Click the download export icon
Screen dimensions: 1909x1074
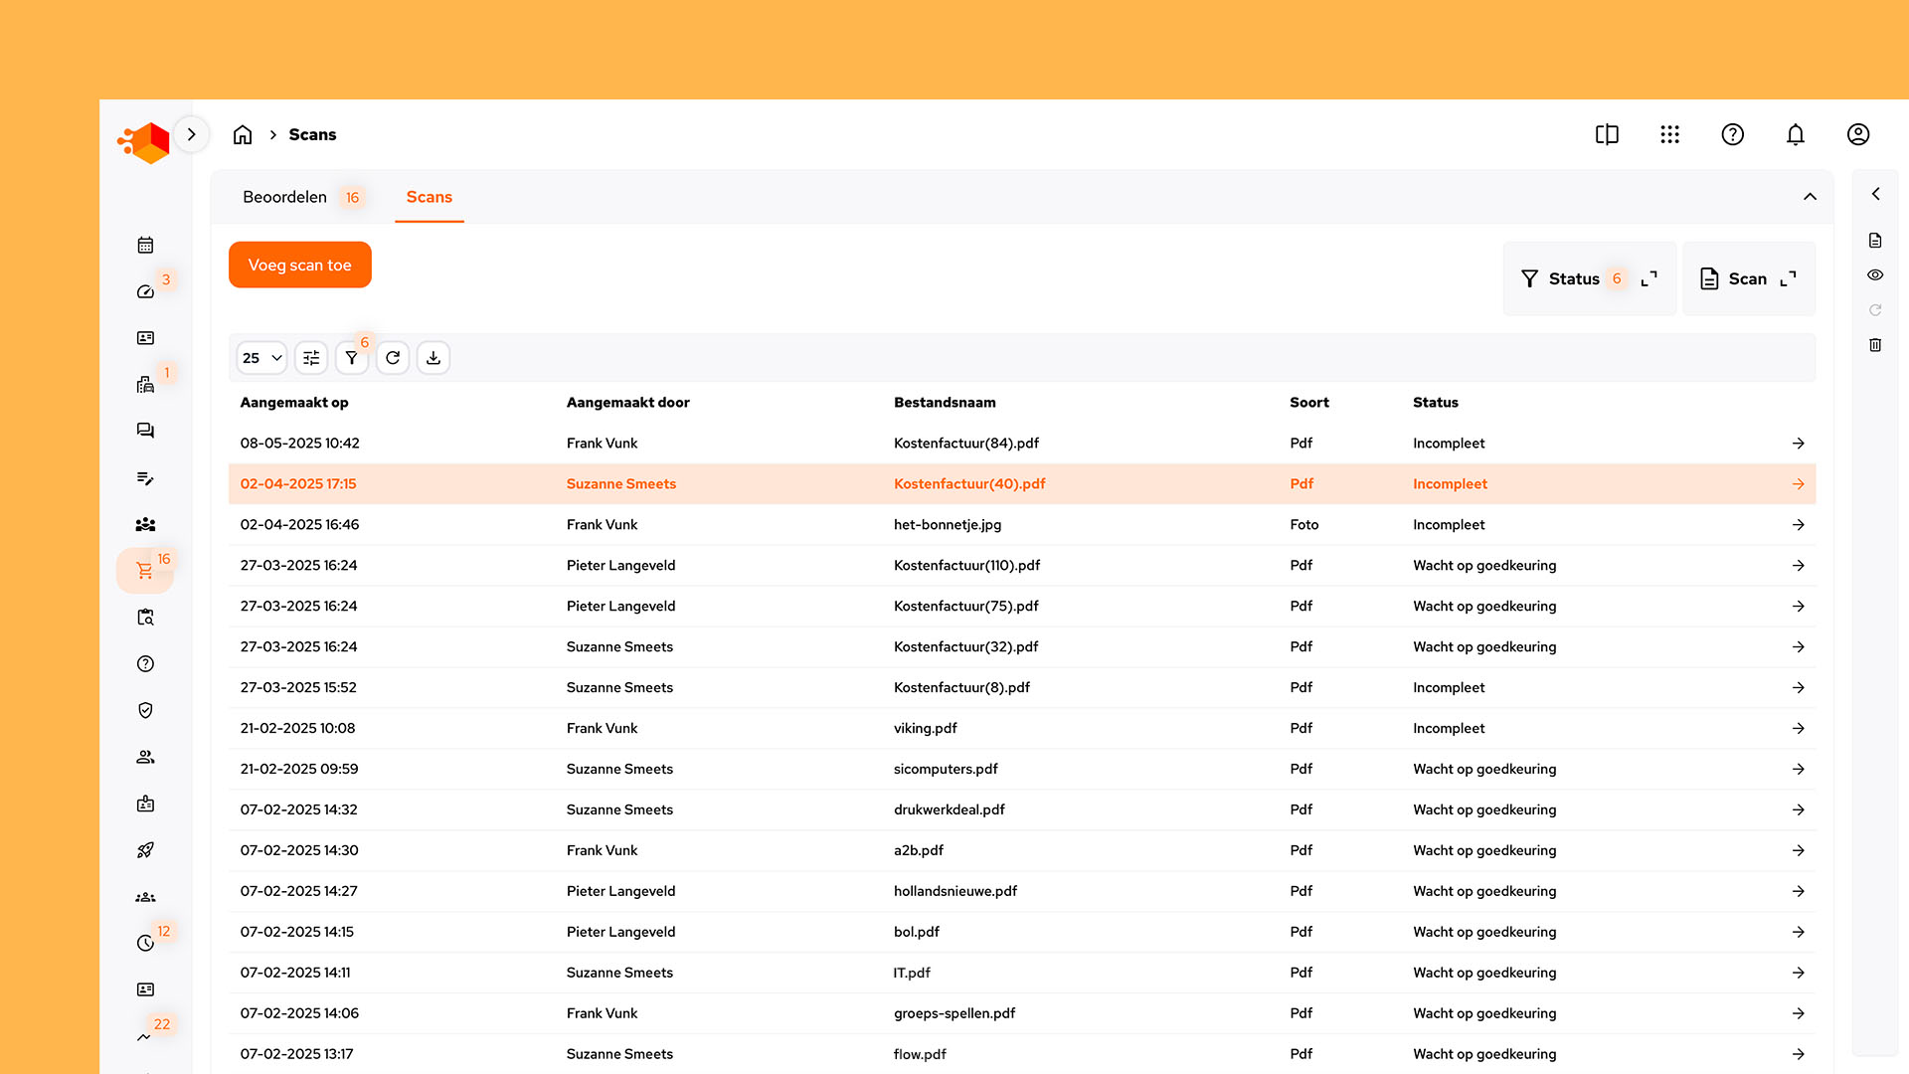pos(434,358)
